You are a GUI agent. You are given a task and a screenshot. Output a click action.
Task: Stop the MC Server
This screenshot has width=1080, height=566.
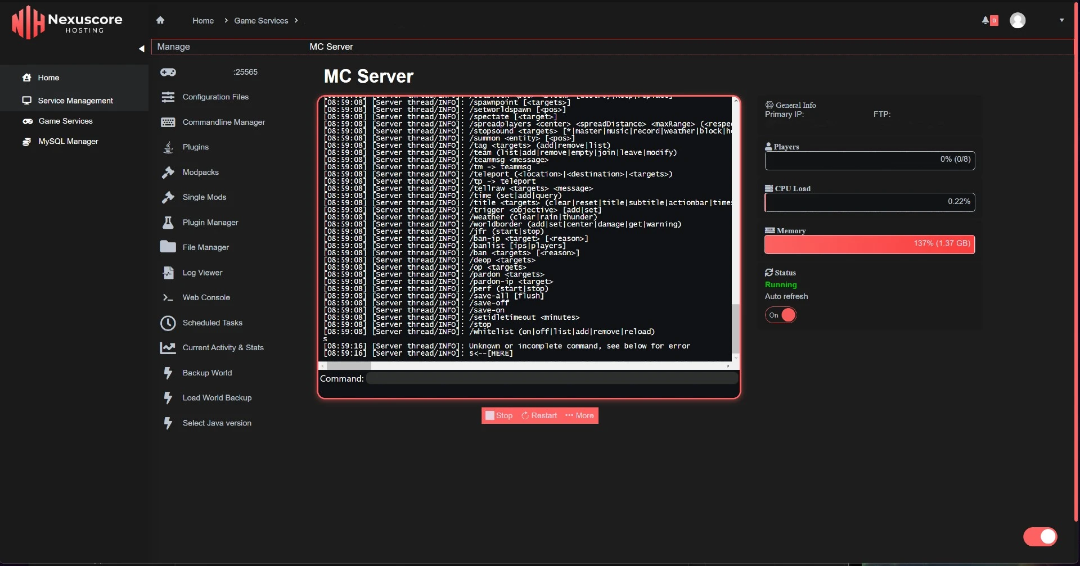pos(499,416)
